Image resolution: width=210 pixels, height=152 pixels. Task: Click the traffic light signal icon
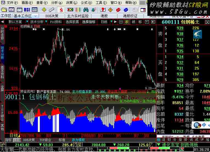point(70,10)
